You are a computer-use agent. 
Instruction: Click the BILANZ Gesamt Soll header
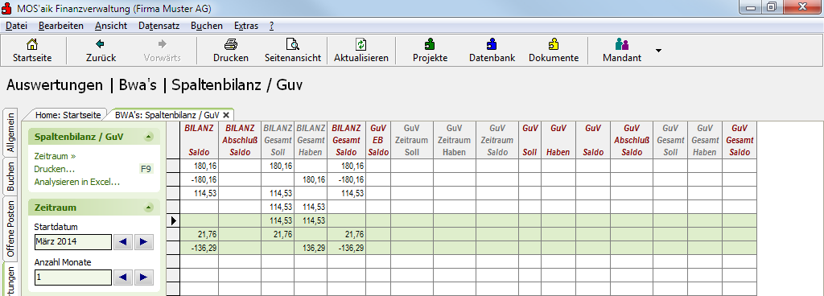278,140
